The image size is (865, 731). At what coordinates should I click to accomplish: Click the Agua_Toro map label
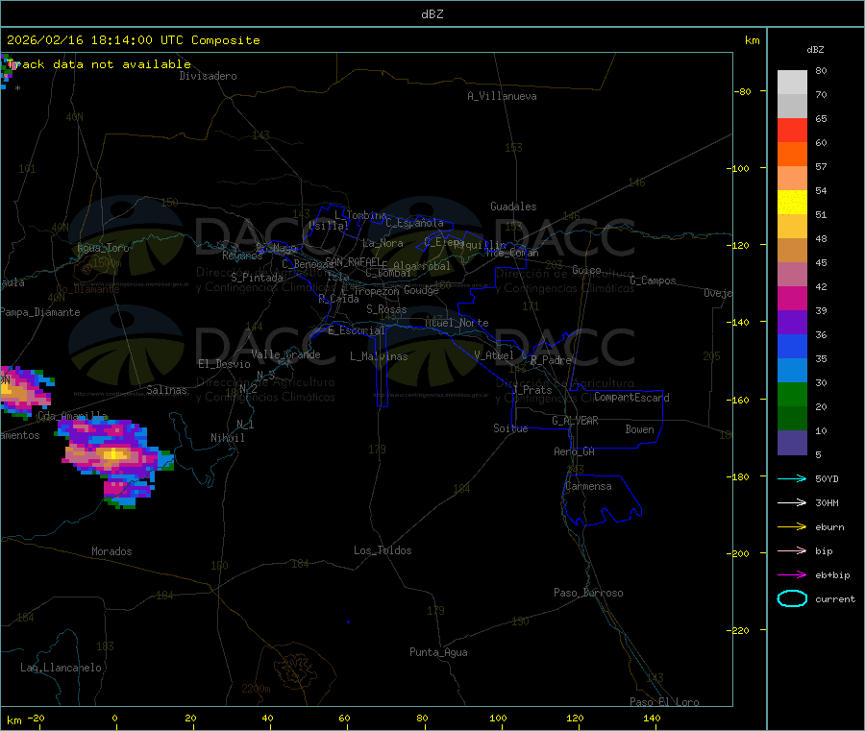103,248
